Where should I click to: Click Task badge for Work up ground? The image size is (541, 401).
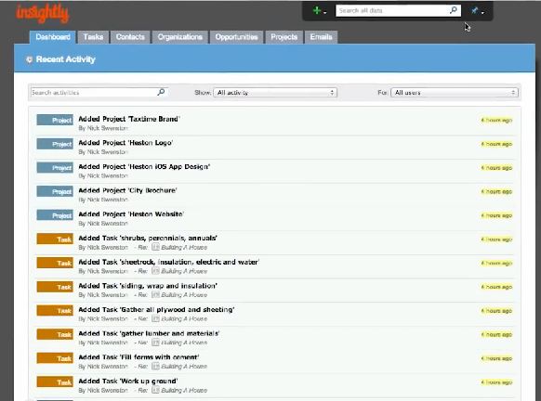click(55, 382)
